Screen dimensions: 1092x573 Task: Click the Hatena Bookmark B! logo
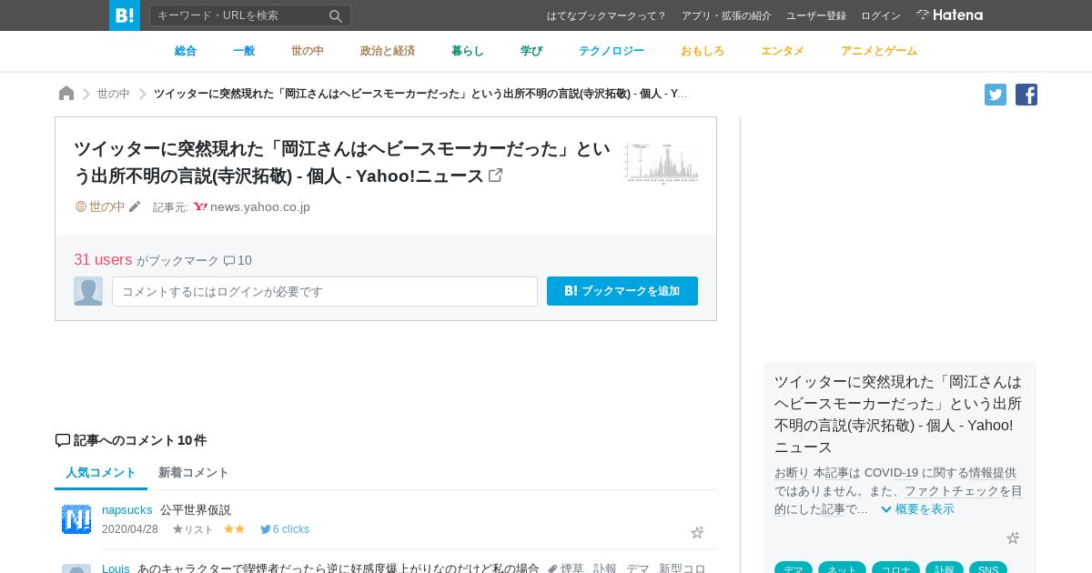(125, 15)
